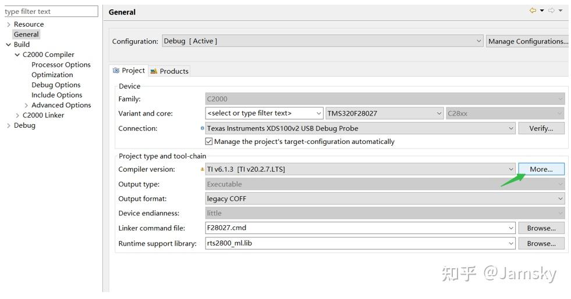Click the back navigation arrow icon
Image resolution: width=571 pixels, height=299 pixels.
point(532,10)
